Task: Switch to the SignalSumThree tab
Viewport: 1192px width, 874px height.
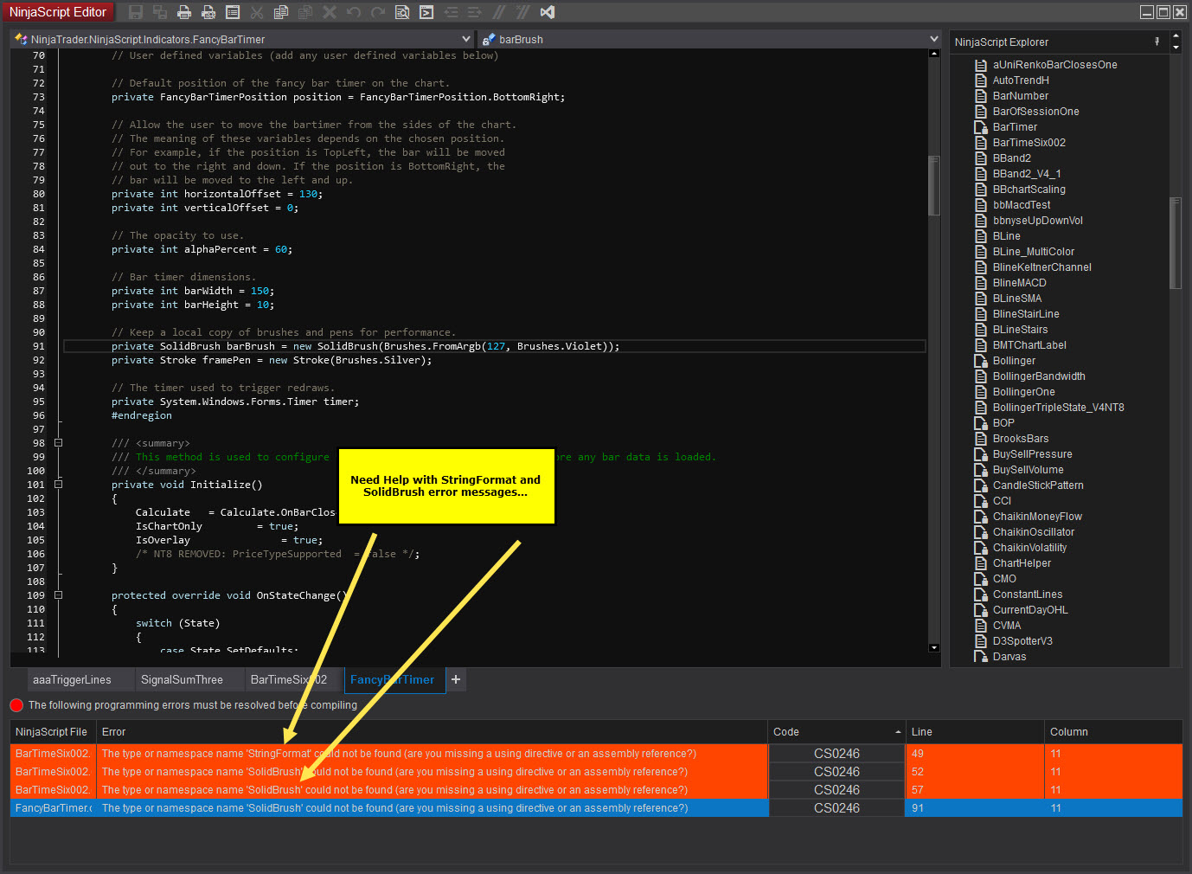Action: 182,680
